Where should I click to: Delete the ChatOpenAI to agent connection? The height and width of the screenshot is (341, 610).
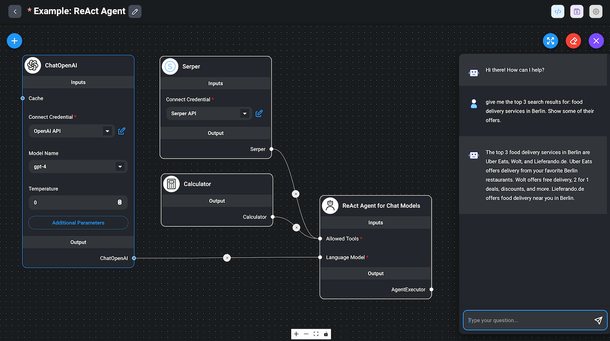(227, 258)
